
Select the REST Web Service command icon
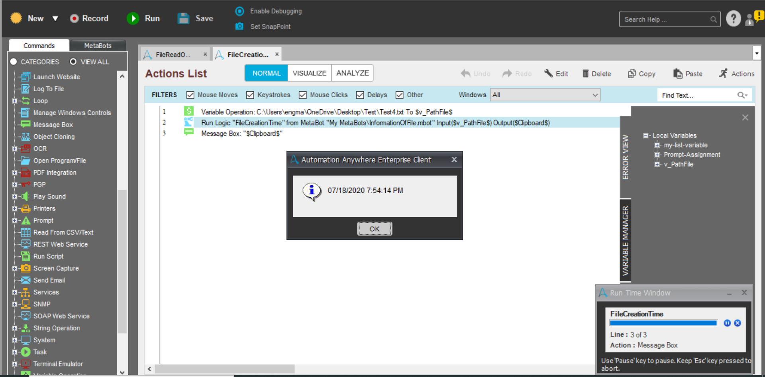[25, 244]
